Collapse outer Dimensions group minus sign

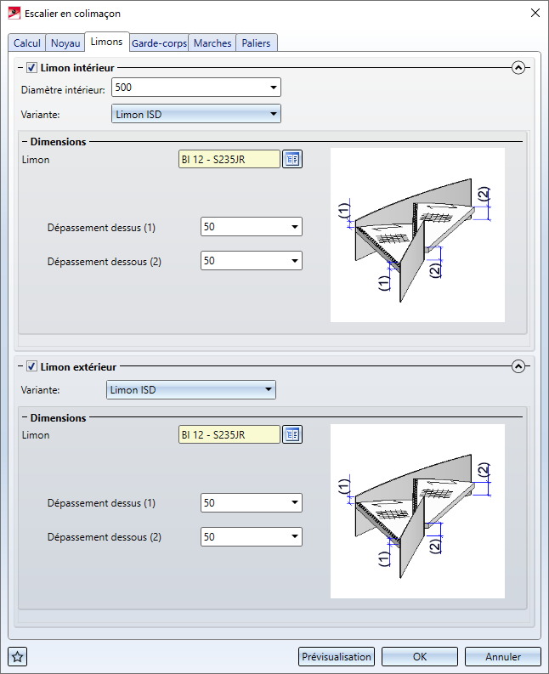(x=25, y=417)
